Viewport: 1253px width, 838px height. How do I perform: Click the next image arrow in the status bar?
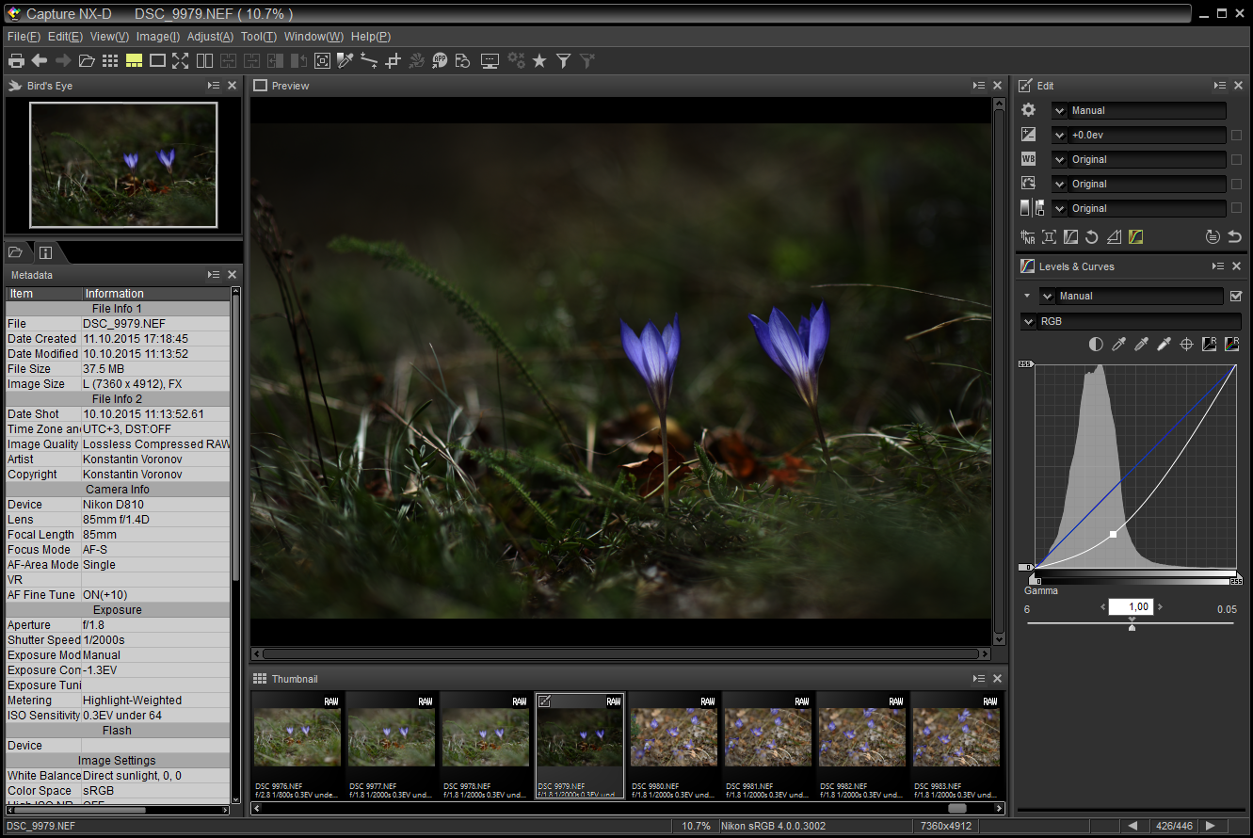(x=1211, y=826)
